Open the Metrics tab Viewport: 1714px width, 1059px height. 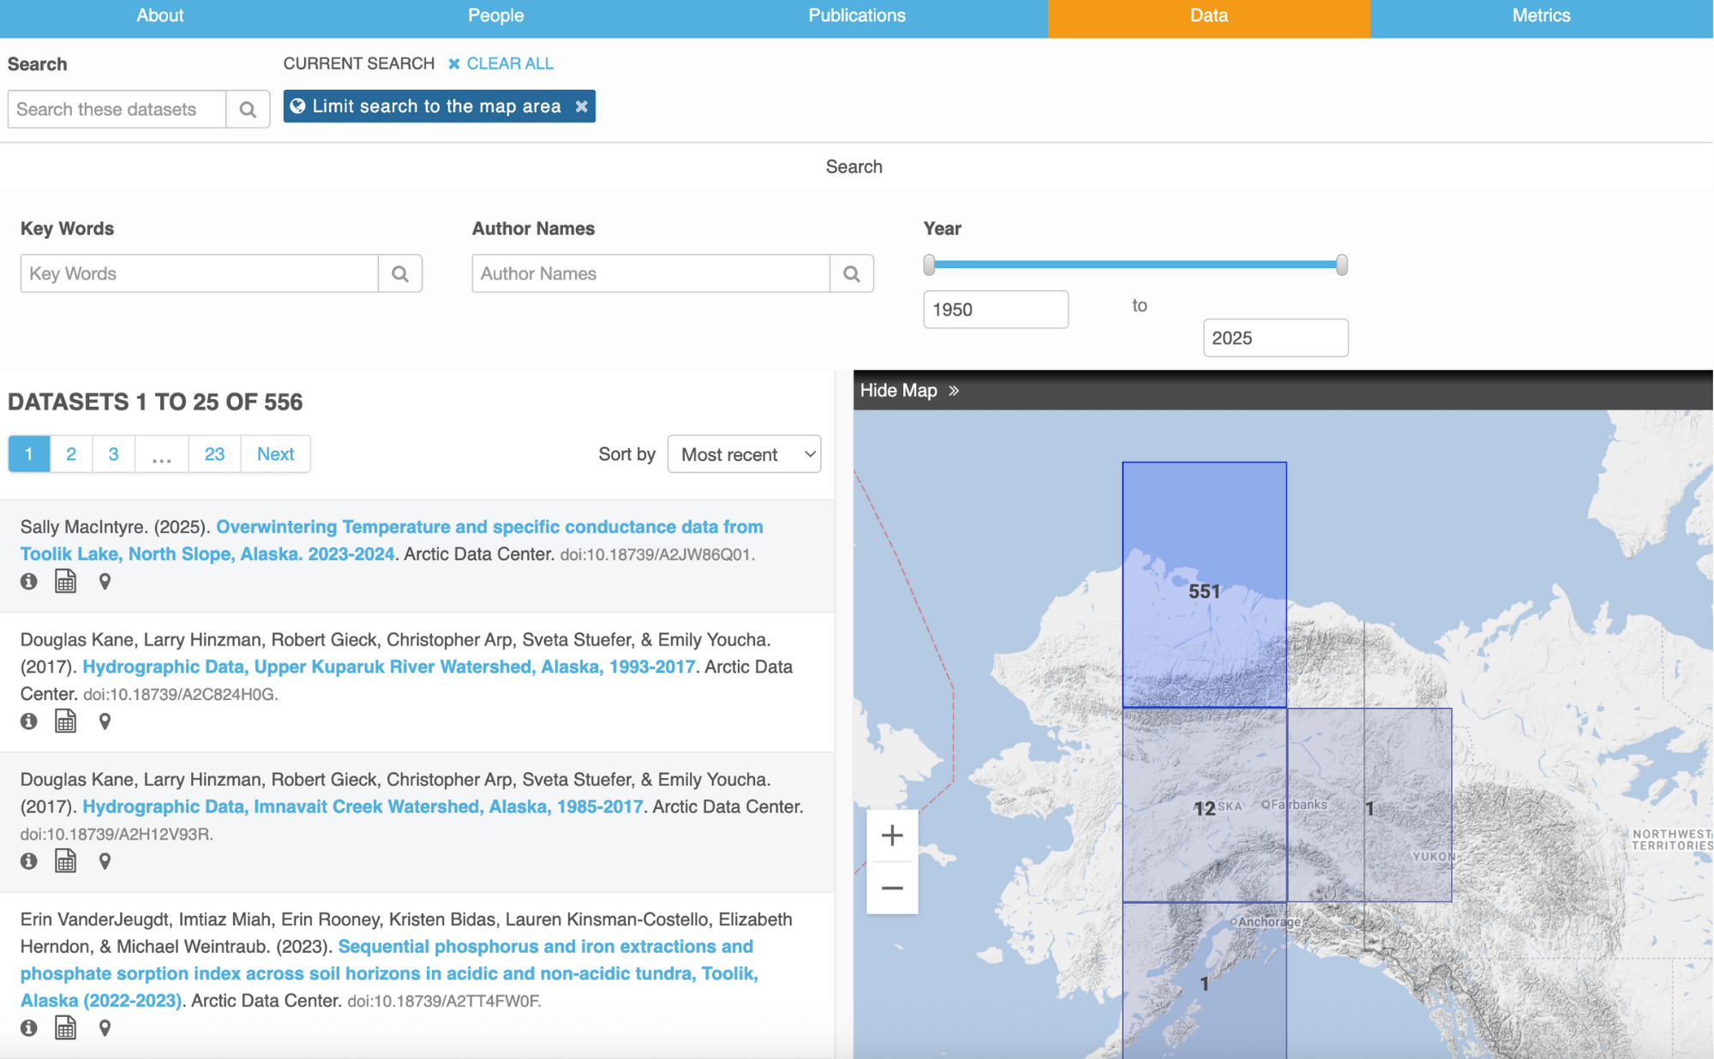[1540, 15]
